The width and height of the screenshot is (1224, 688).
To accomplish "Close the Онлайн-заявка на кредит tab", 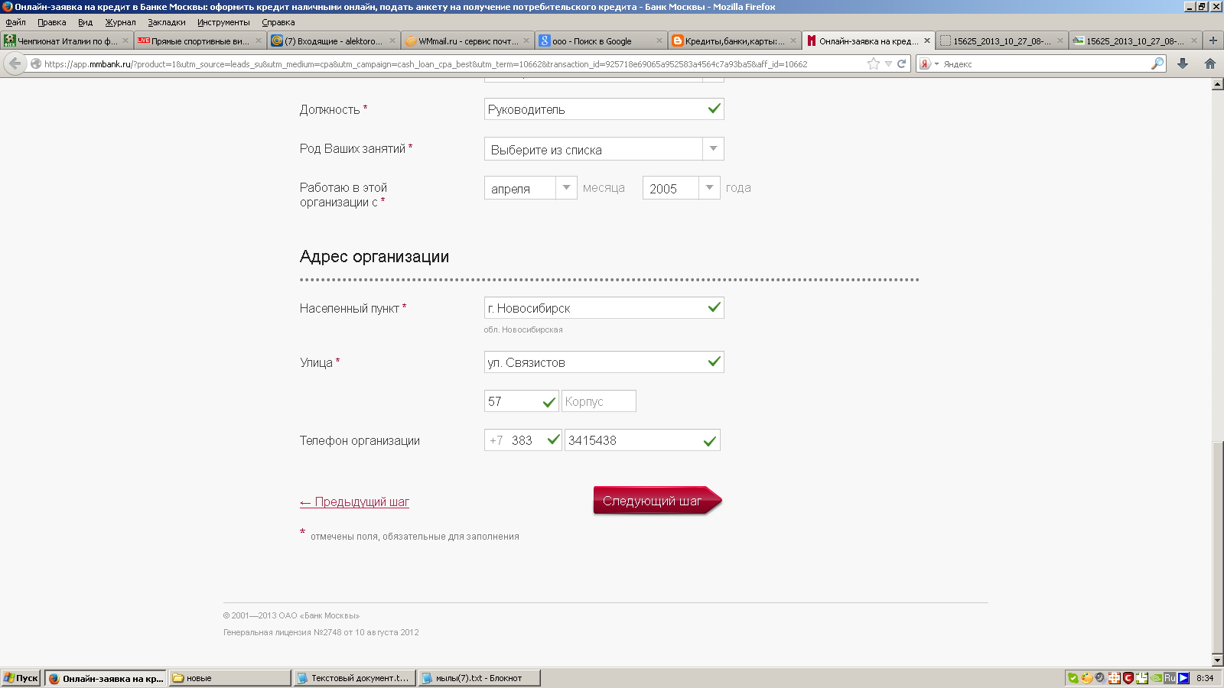I will 927,41.
